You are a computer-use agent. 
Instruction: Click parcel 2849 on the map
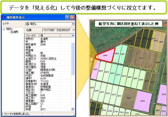pyautogui.click(x=97, y=91)
